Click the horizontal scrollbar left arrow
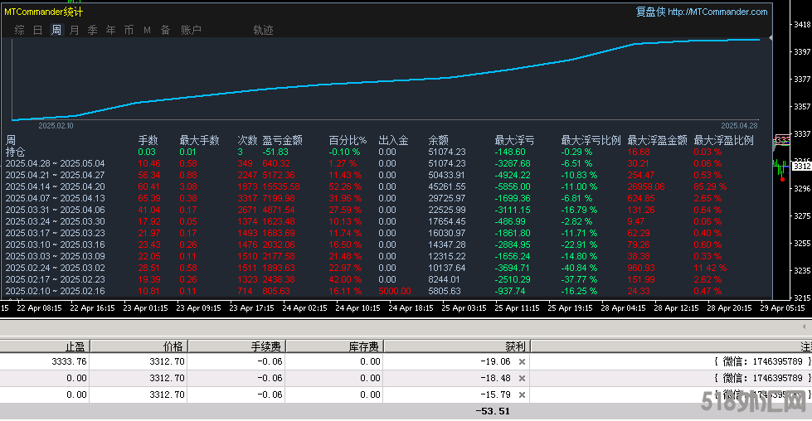The image size is (812, 421). pyautogui.click(x=804, y=327)
